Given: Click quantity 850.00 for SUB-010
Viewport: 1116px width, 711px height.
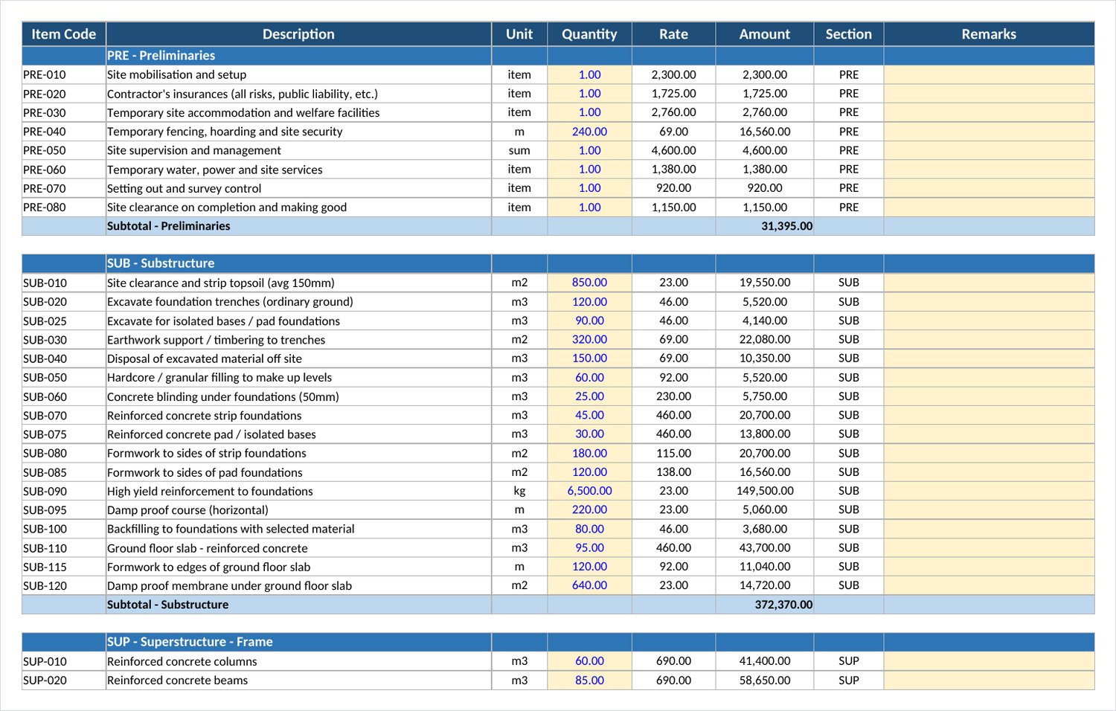Looking at the screenshot, I should click(x=589, y=283).
